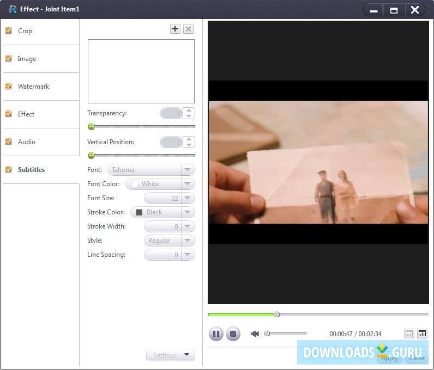Screen dimensions: 434x370
Task: Add a subtitle file with plus button
Action: (x=175, y=29)
